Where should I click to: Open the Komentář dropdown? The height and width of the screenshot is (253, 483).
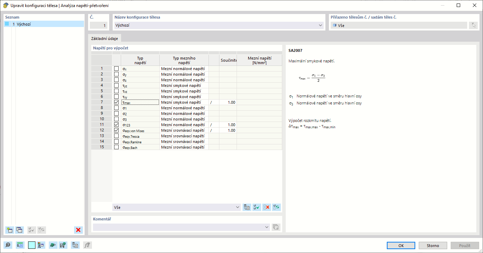267,227
